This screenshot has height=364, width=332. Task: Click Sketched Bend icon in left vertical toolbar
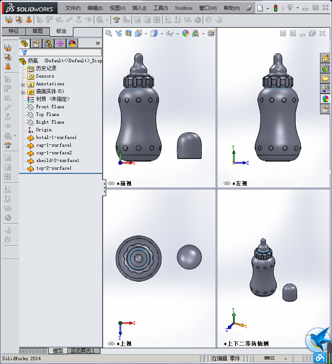point(8,117)
